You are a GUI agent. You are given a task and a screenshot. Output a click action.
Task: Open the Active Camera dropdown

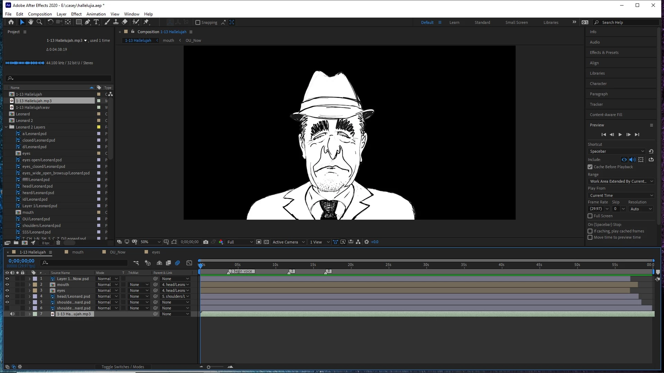pyautogui.click(x=288, y=242)
